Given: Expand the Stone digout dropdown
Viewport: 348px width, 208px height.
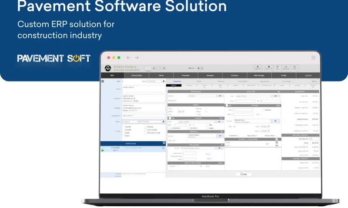Looking at the screenshot, I should pyautogui.click(x=265, y=131).
